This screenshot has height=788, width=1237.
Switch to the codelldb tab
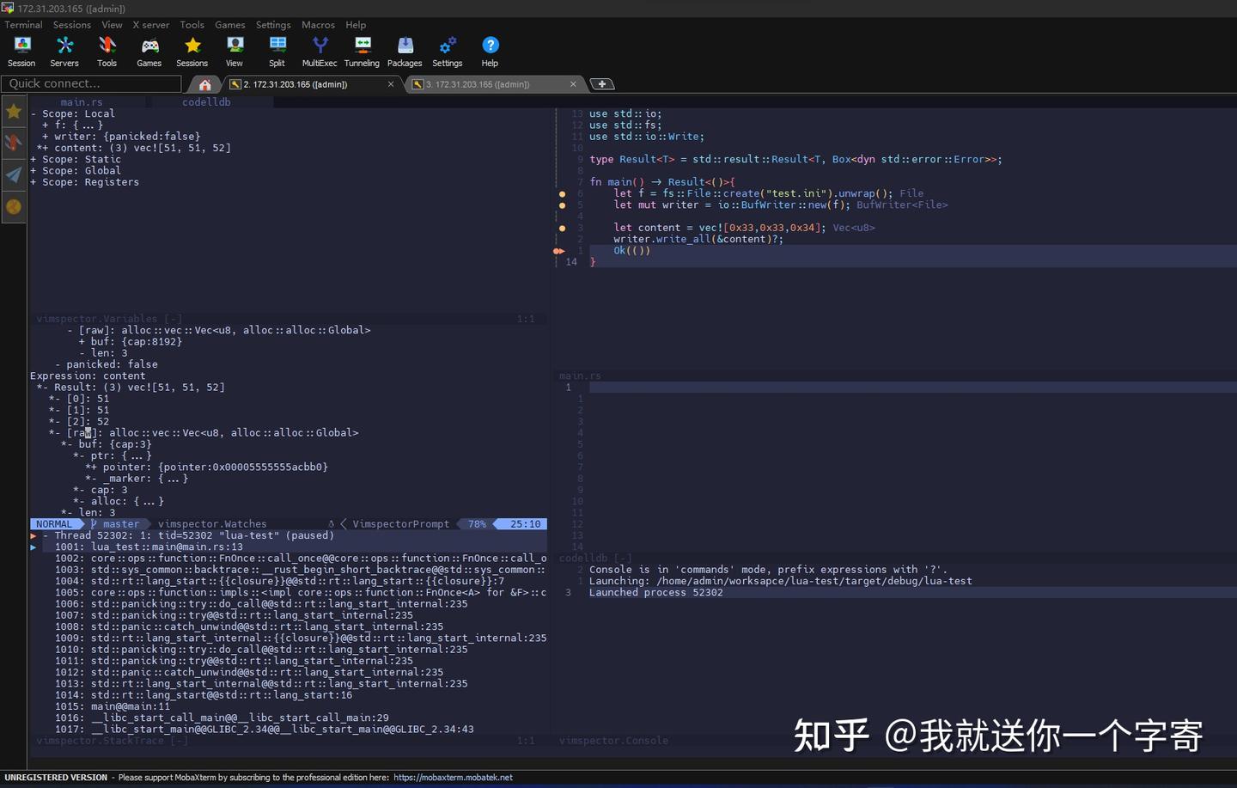click(205, 101)
